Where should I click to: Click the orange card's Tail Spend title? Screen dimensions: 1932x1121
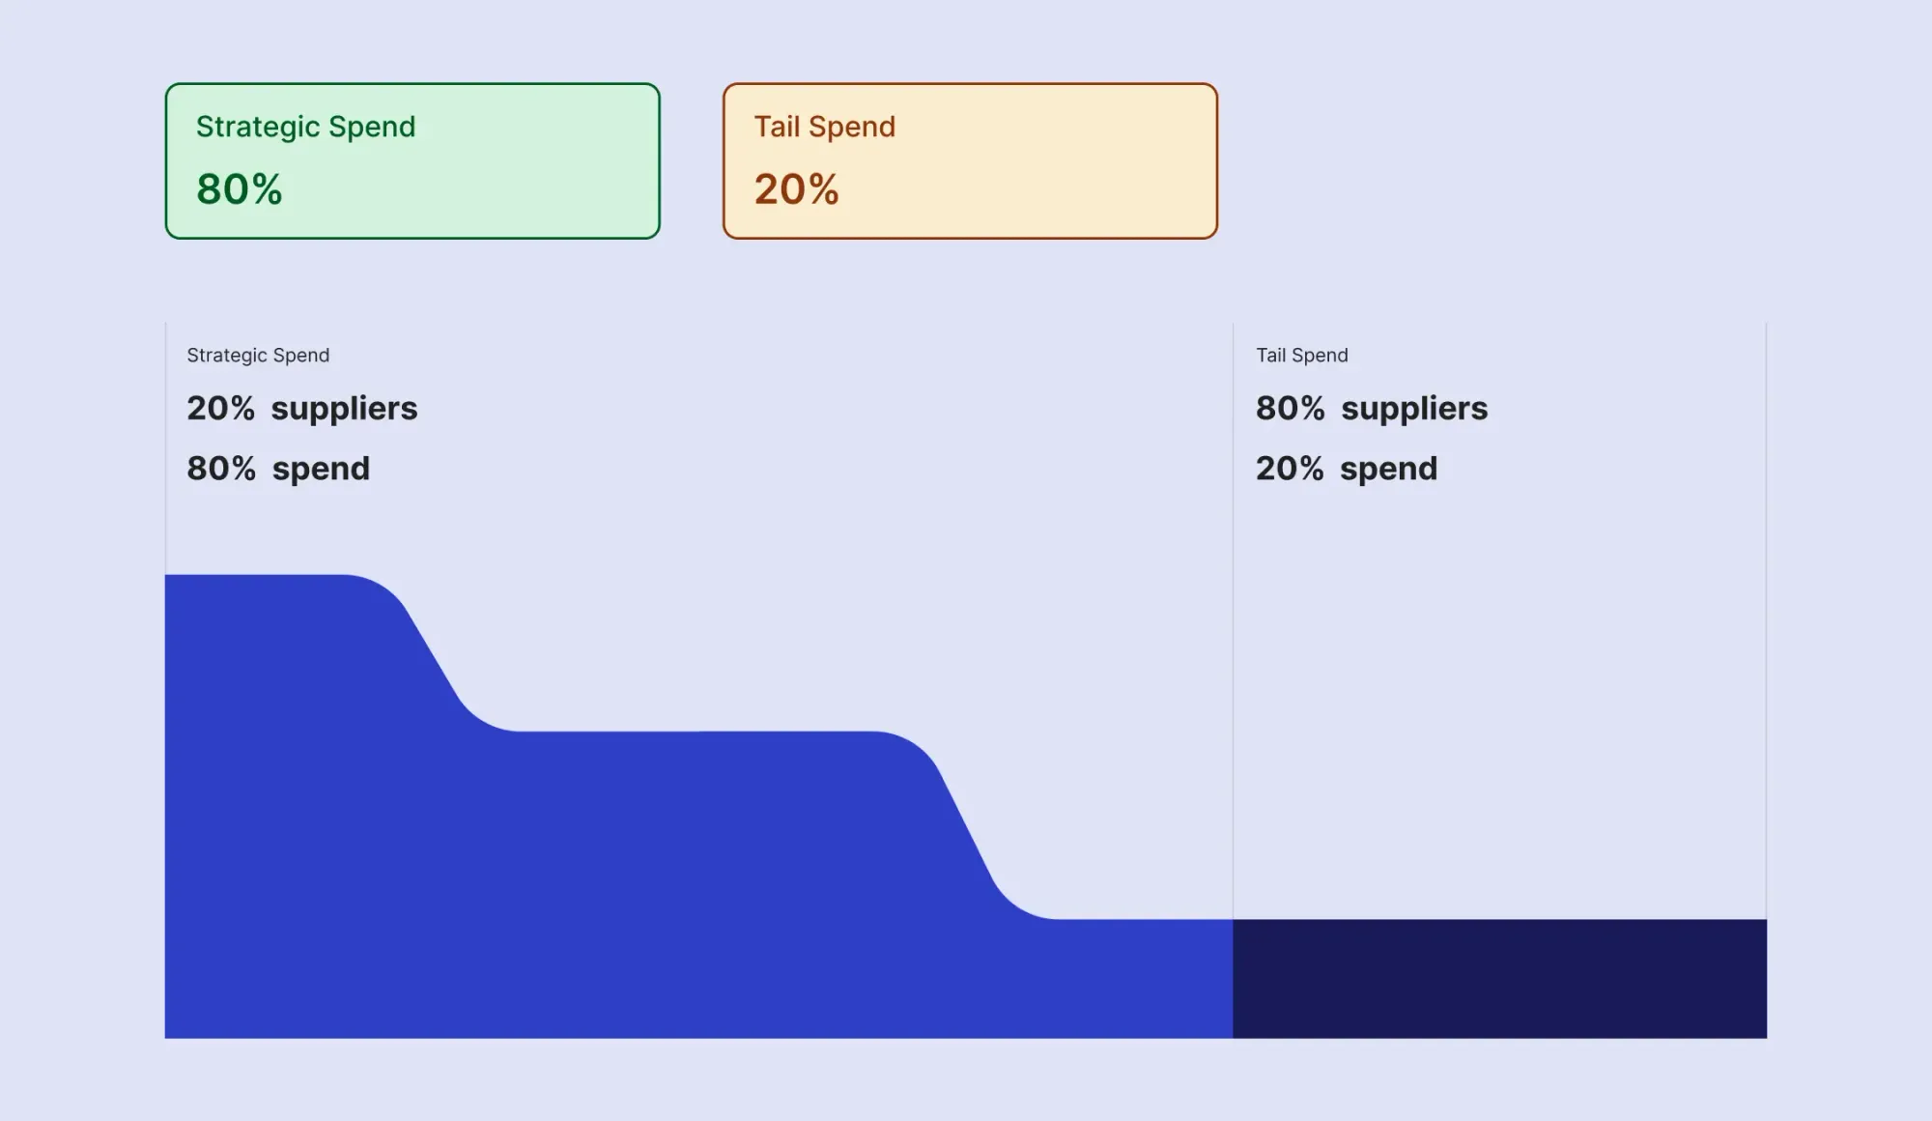click(824, 127)
